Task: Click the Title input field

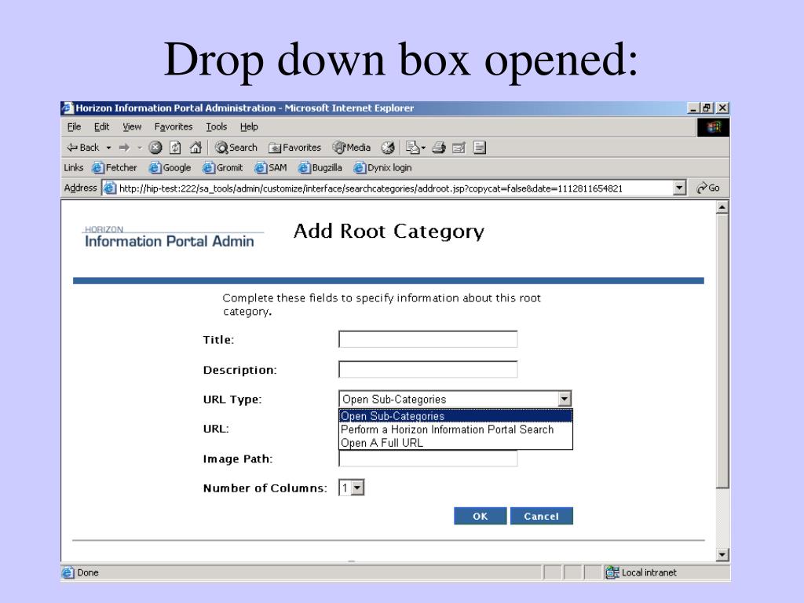Action: (x=428, y=339)
